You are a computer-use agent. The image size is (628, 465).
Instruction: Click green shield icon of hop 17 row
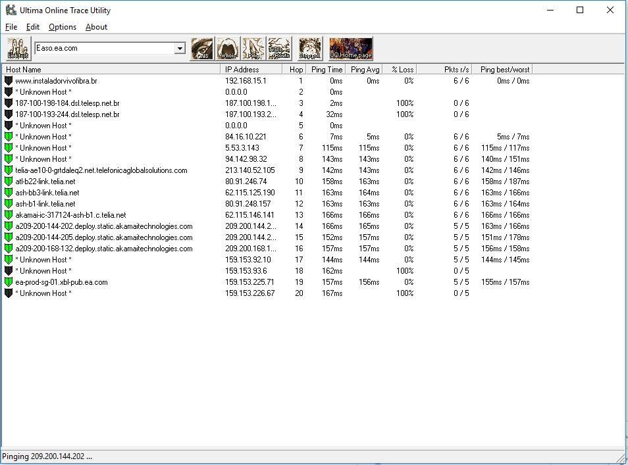click(x=9, y=260)
